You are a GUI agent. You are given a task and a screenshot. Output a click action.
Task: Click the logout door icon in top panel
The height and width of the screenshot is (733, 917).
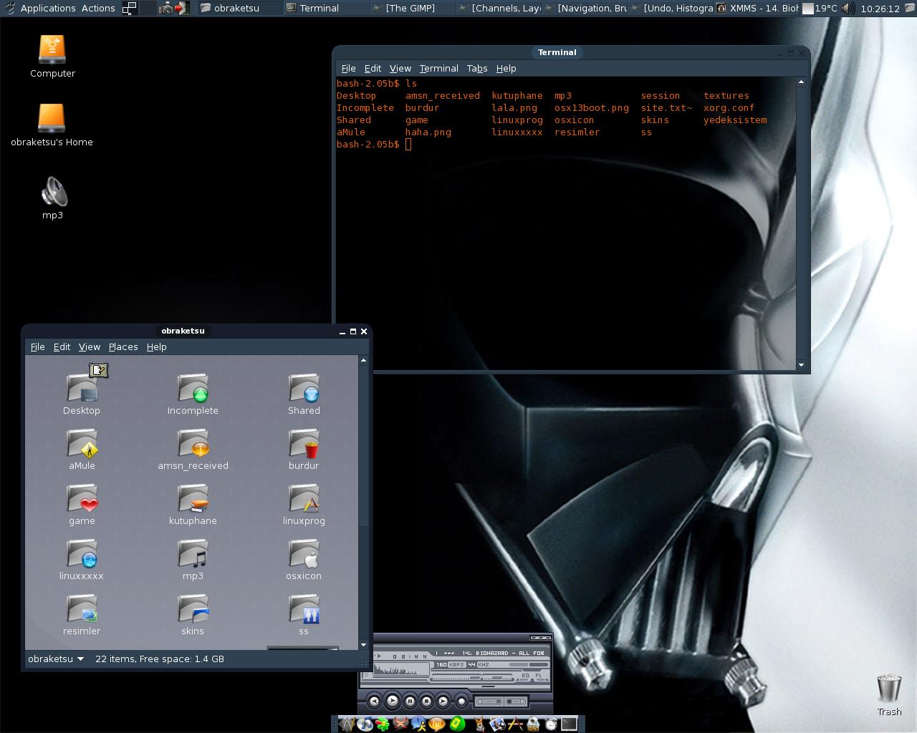click(x=181, y=9)
